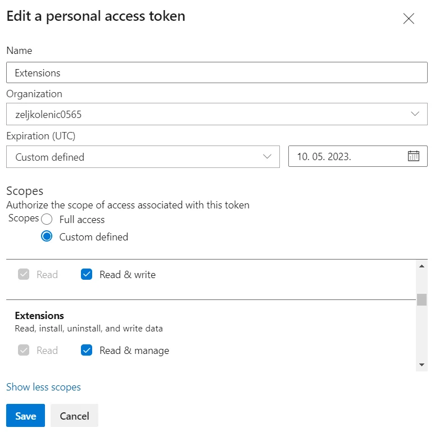Close the personal access token dialog
Image resolution: width=435 pixels, height=432 pixels.
tap(409, 19)
